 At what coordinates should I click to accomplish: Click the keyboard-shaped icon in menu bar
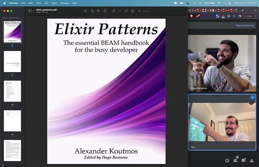pos(182,3)
